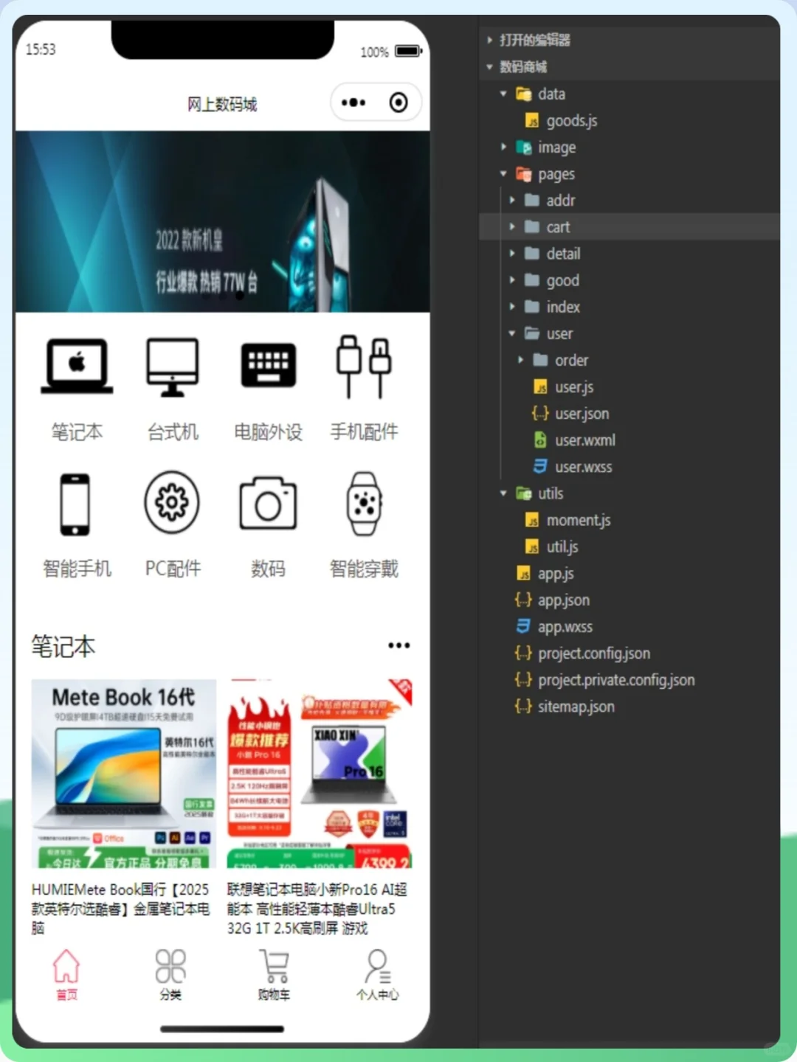Expand the good folder arrow

click(x=512, y=280)
